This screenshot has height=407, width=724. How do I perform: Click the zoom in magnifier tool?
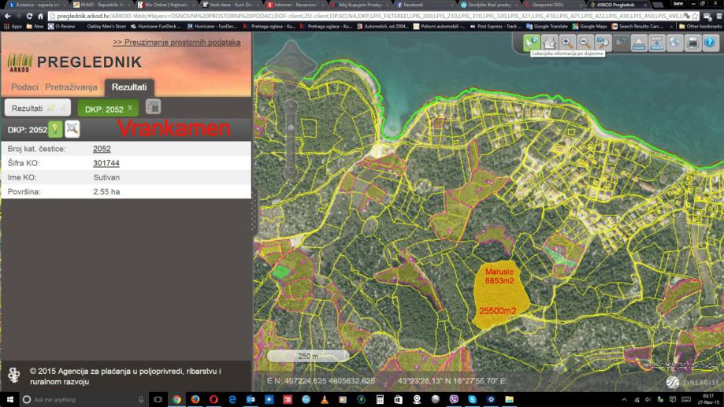pos(566,43)
